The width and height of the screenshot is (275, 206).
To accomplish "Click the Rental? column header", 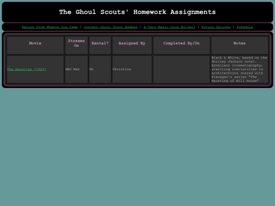I will pyautogui.click(x=100, y=45).
